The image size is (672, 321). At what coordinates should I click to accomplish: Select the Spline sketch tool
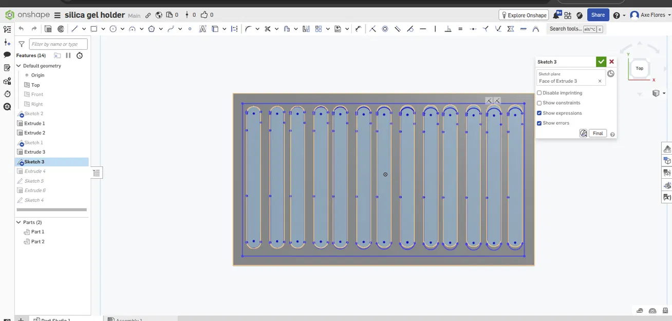(x=171, y=29)
